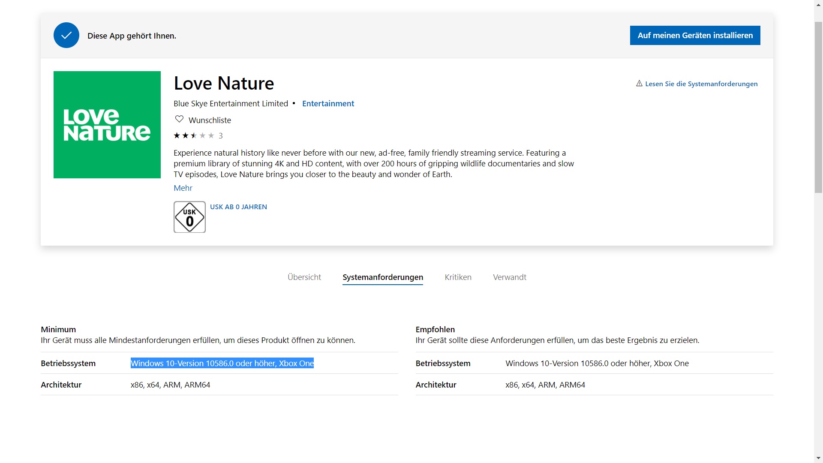The height and width of the screenshot is (463, 823).
Task: Click the Betriebssystem label under Minimum
Action: (68, 363)
